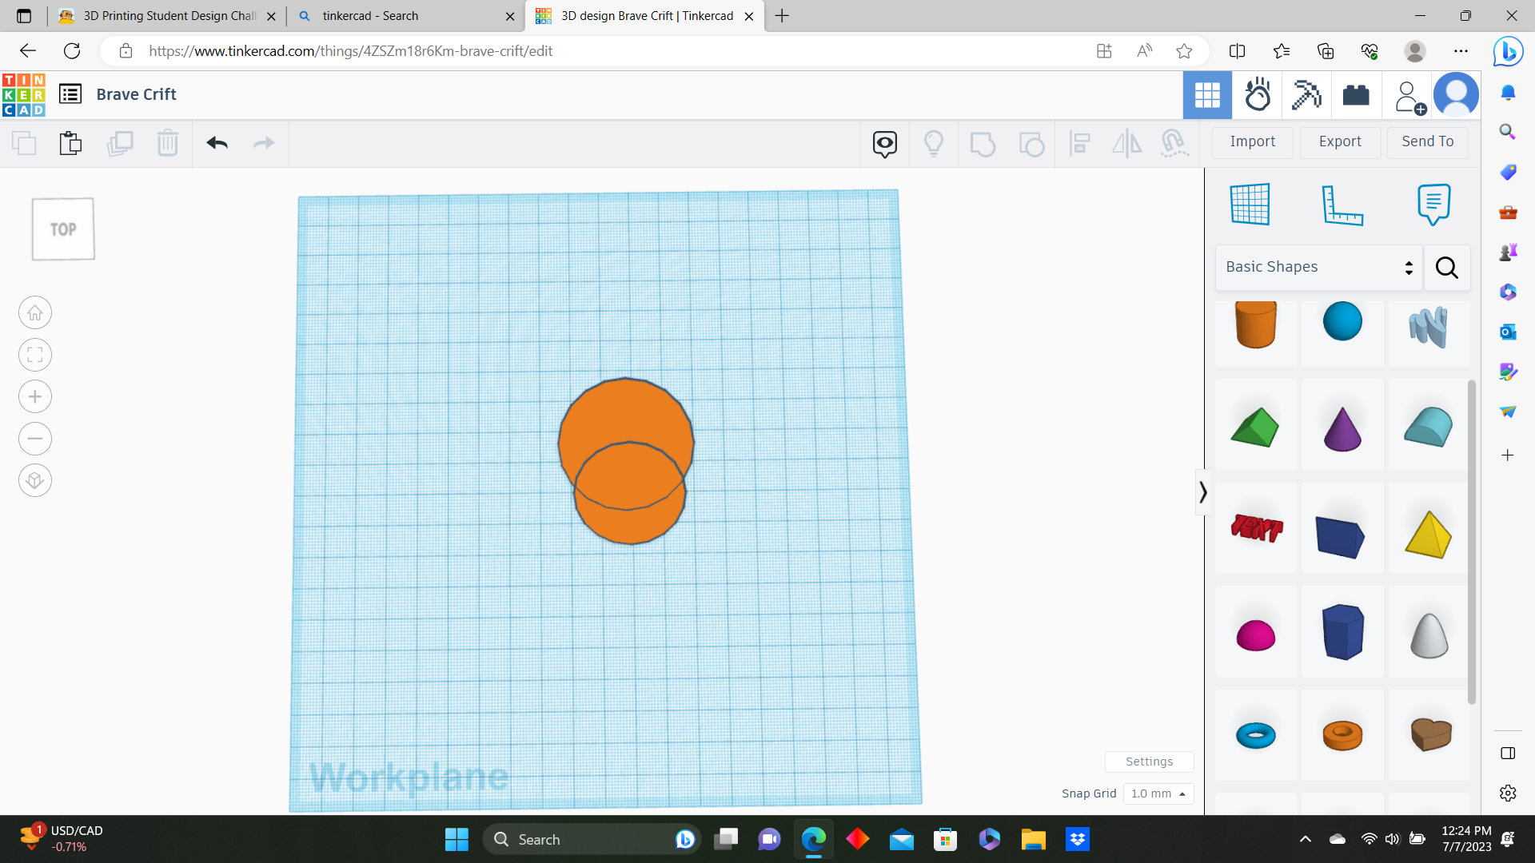Click the browser refresh button

pos(72,51)
